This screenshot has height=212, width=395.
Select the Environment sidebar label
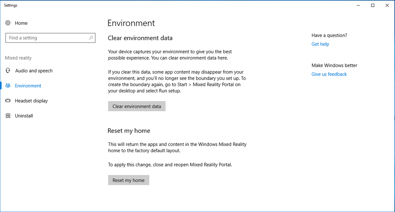click(x=28, y=86)
